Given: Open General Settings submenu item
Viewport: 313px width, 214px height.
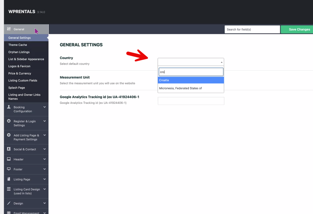Looking at the screenshot, I should pyautogui.click(x=26, y=38).
